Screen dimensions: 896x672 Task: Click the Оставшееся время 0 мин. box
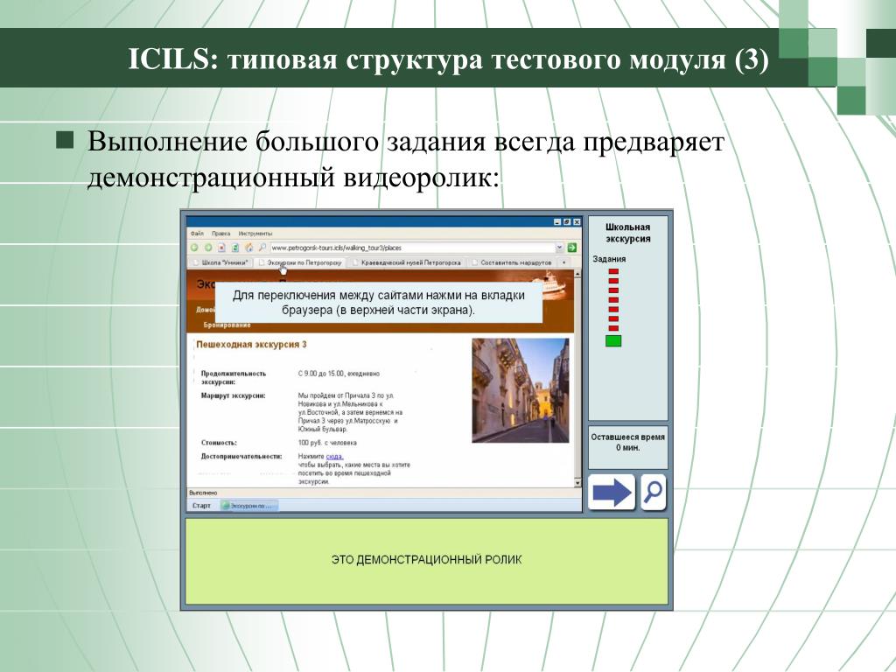pyautogui.click(x=627, y=446)
